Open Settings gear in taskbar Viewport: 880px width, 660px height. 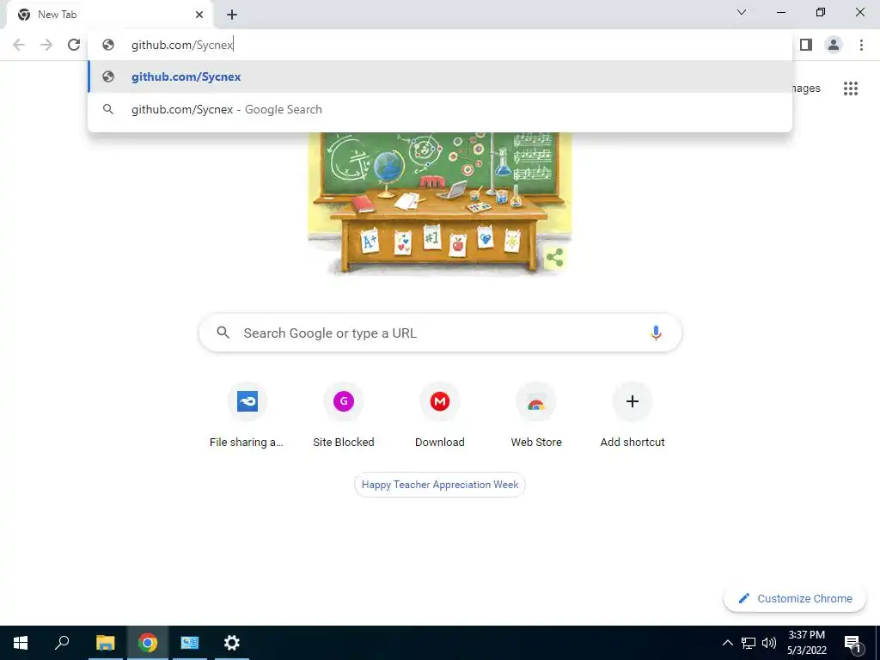(x=232, y=643)
